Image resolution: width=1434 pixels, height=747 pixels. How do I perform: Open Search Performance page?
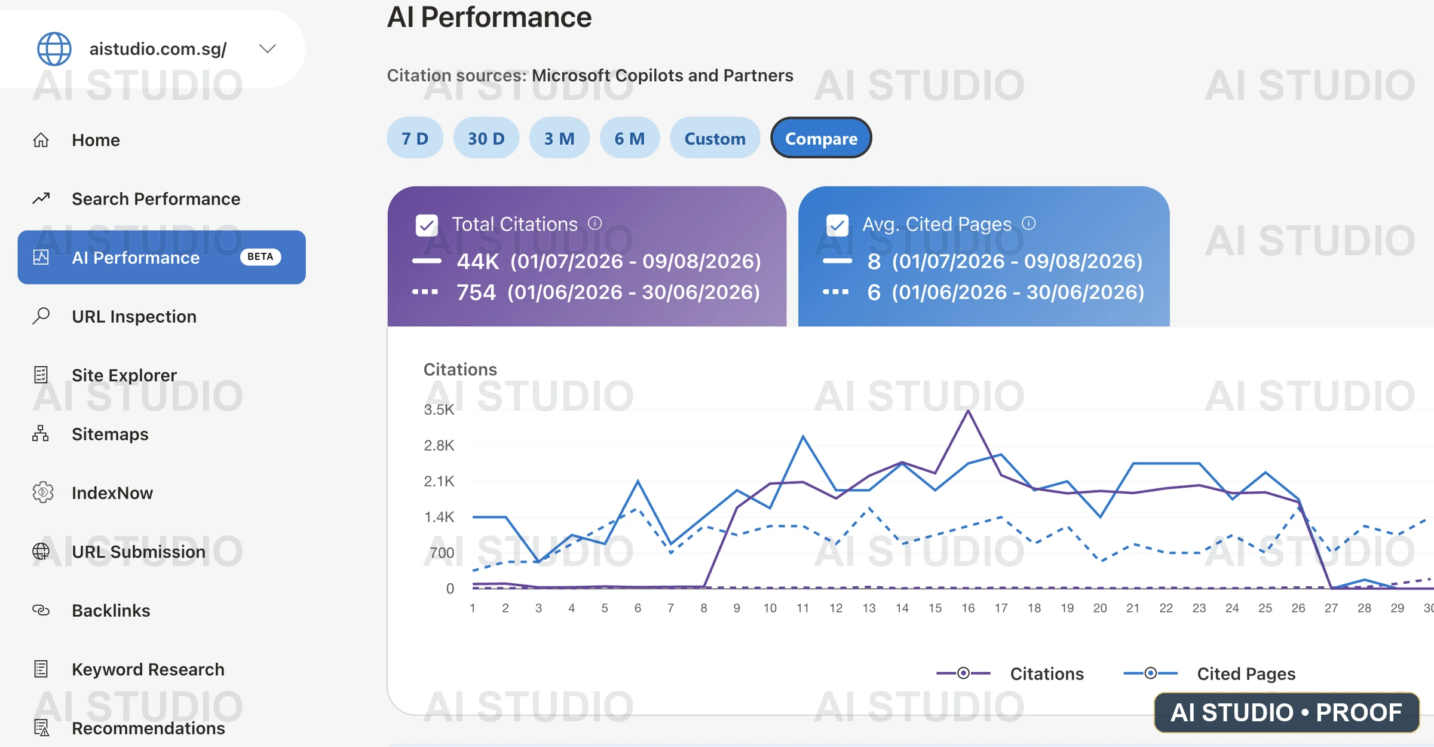(x=156, y=198)
